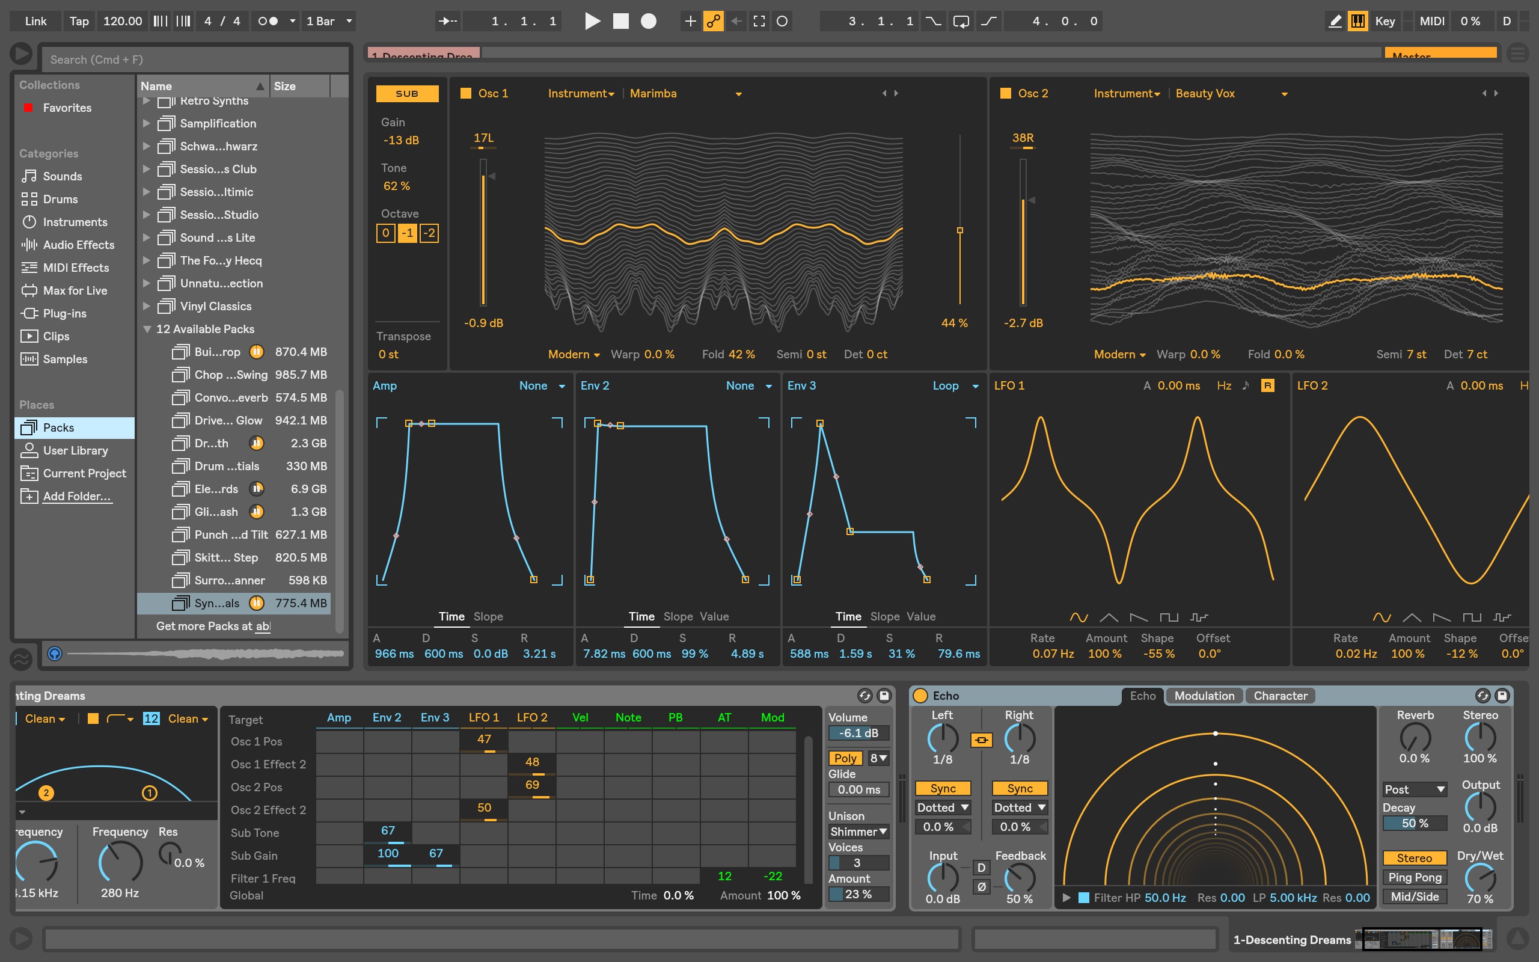1539x962 pixels.
Task: Open Beauty Vox wavetable dropdown
Action: 1231,94
